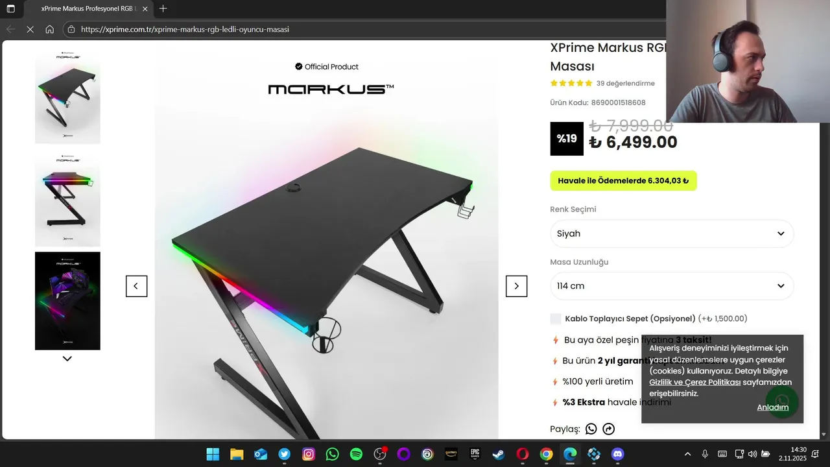This screenshot has width=830, height=467.
Task: Expand more thumbnails with the down chevron
Action: tap(67, 359)
